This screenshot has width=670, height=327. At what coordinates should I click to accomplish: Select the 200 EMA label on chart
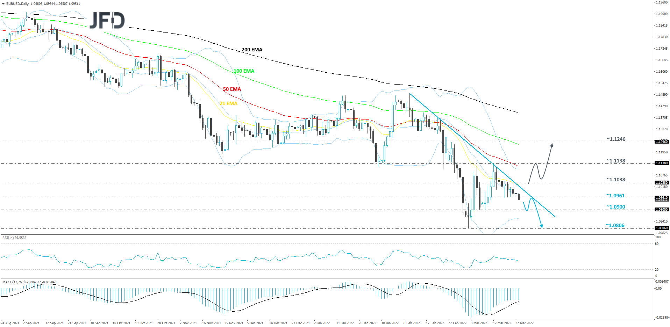252,50
